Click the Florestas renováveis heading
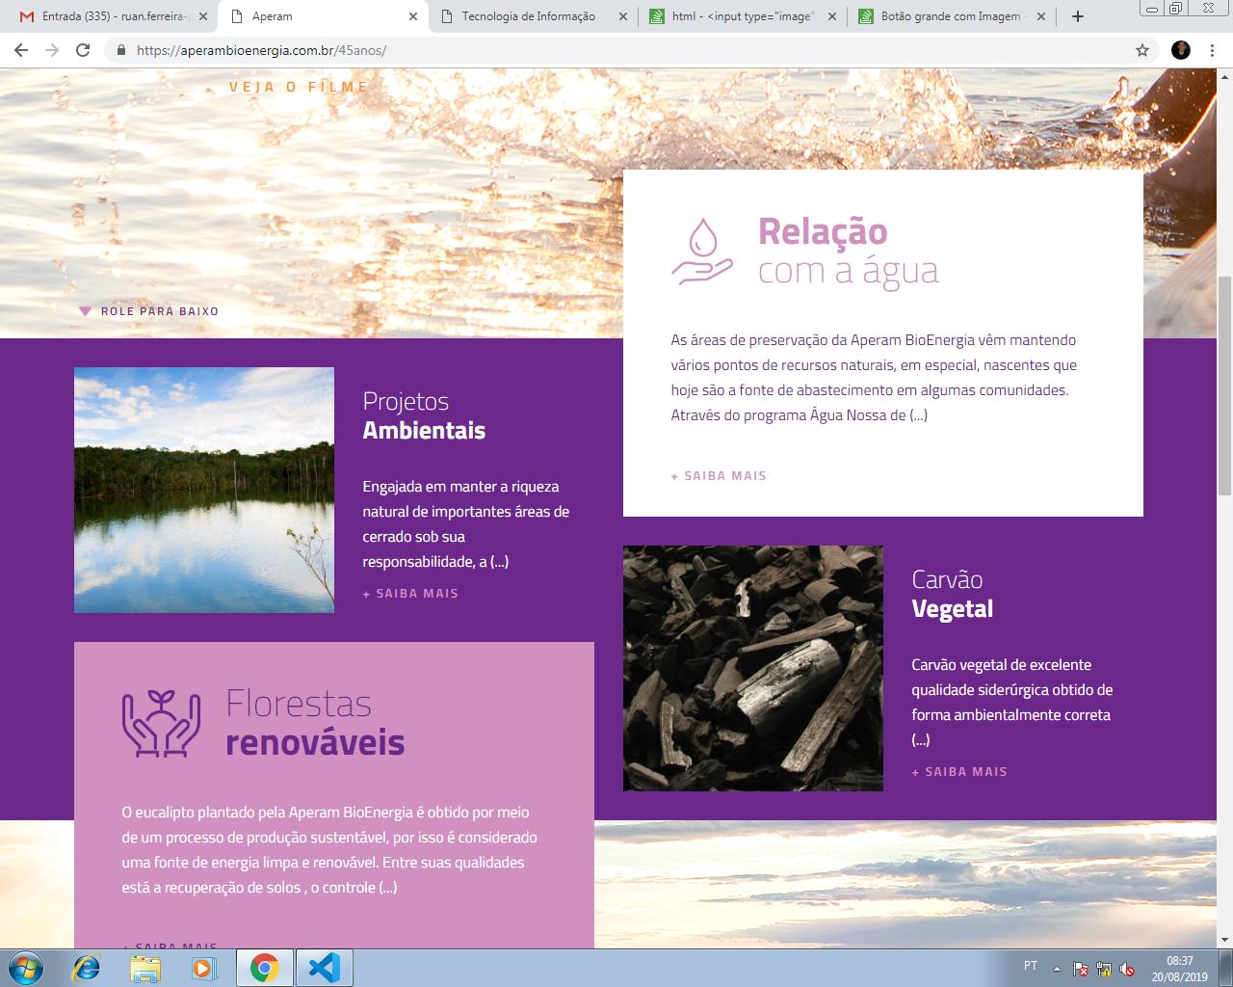The height and width of the screenshot is (987, 1233). point(315,723)
